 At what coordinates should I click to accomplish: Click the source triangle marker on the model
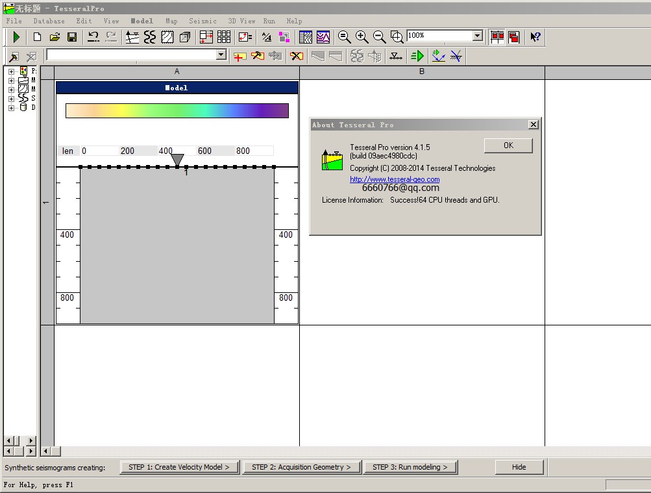coord(177,160)
